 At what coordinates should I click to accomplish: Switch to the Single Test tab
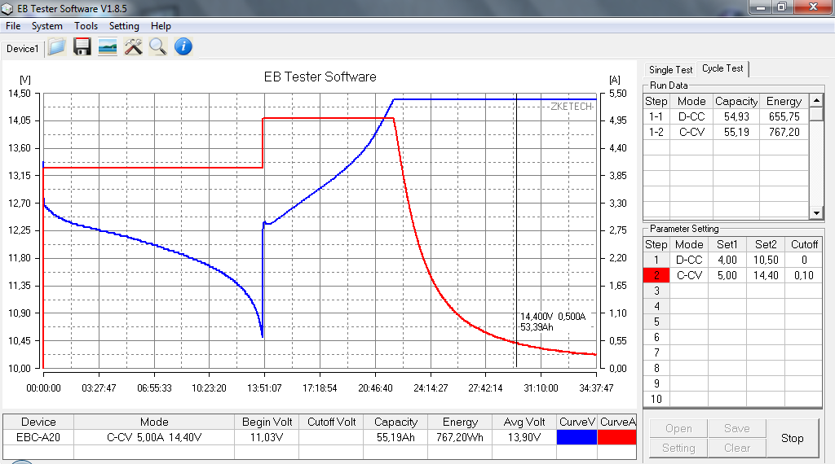point(670,70)
